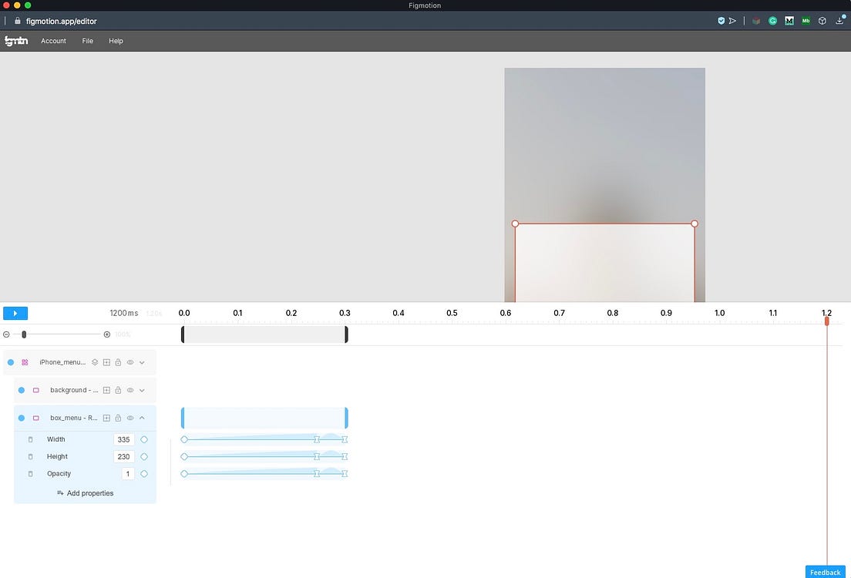This screenshot has width=851, height=578.
Task: Collapse the box_menu layer properties
Action: coord(142,418)
